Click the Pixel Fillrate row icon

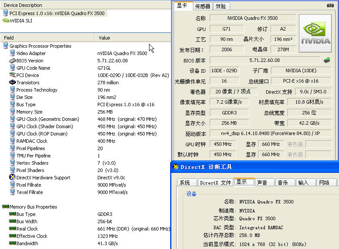(12, 184)
